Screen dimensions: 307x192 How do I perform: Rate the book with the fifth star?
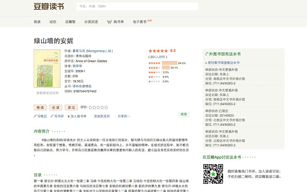(106, 108)
